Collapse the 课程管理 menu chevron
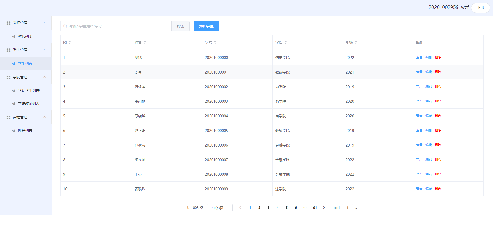This screenshot has height=240, width=493. (45, 117)
